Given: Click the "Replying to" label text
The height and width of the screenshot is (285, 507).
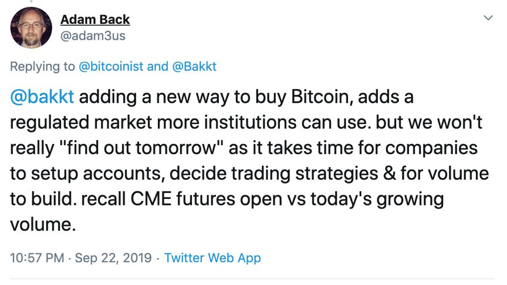Looking at the screenshot, I should [43, 66].
